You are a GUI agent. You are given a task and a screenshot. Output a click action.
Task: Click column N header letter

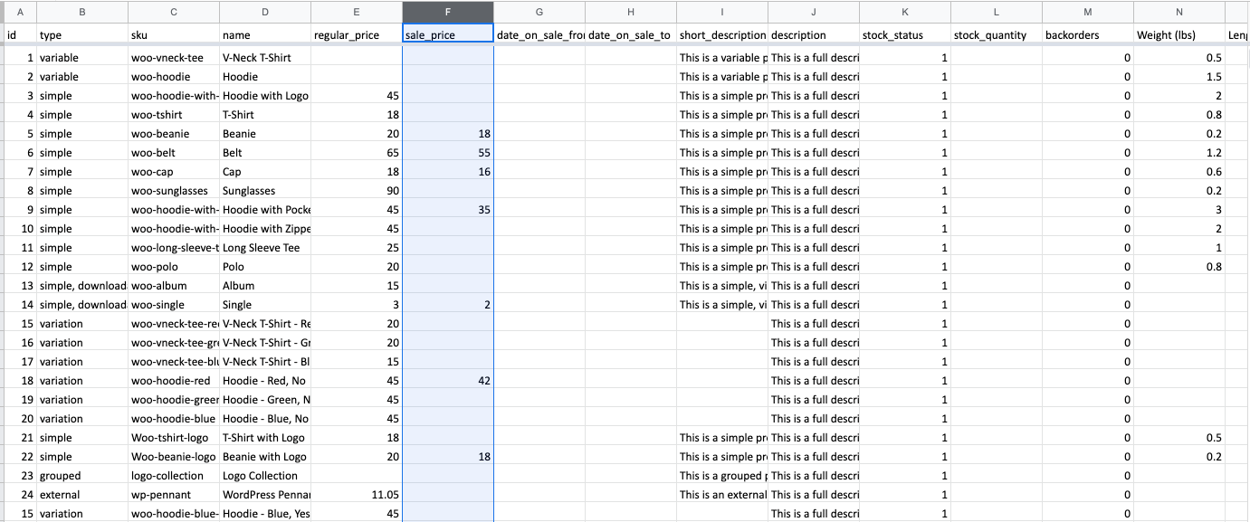click(1178, 12)
